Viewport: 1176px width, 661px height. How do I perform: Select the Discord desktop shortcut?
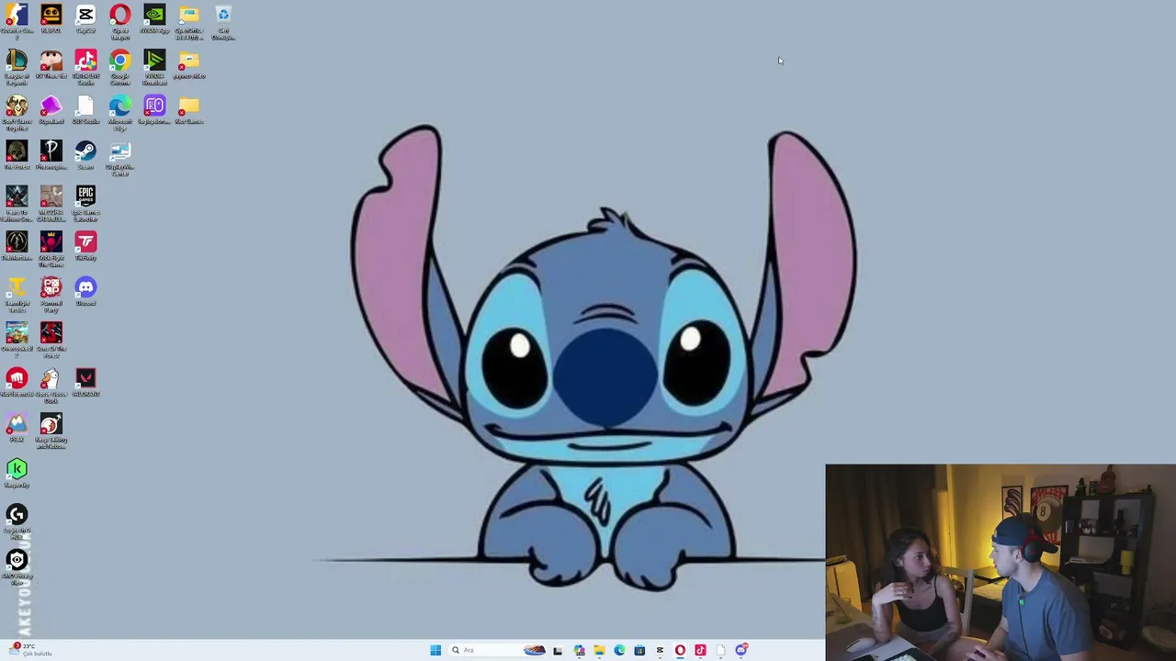tap(85, 293)
